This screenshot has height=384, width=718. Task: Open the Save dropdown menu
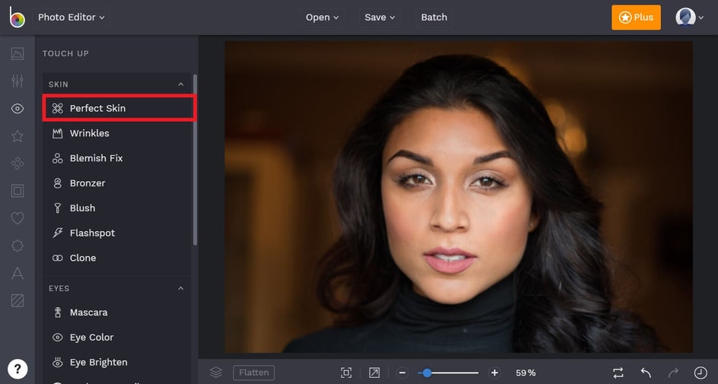pyautogui.click(x=380, y=17)
